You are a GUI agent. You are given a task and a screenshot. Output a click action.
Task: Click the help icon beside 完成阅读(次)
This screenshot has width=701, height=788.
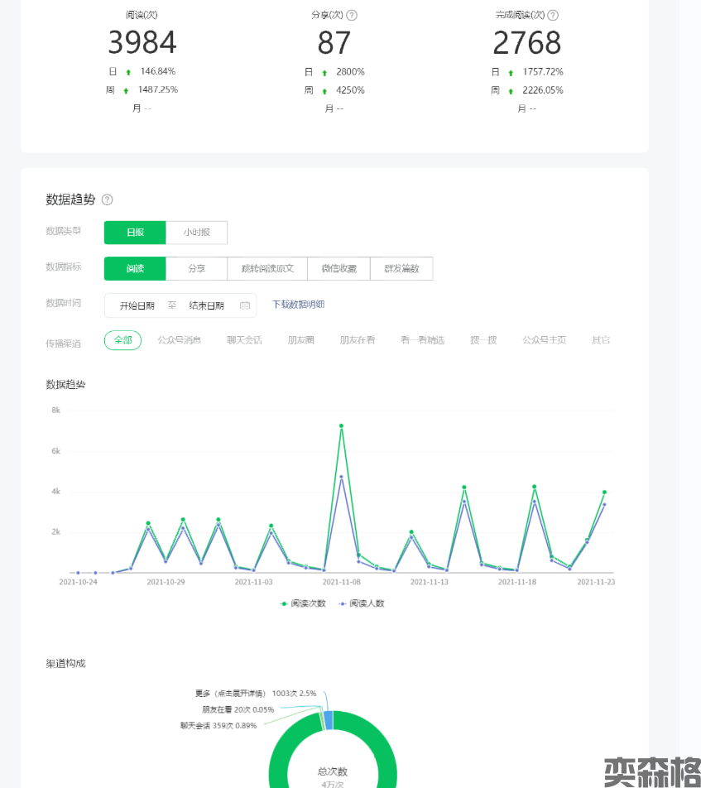point(553,16)
